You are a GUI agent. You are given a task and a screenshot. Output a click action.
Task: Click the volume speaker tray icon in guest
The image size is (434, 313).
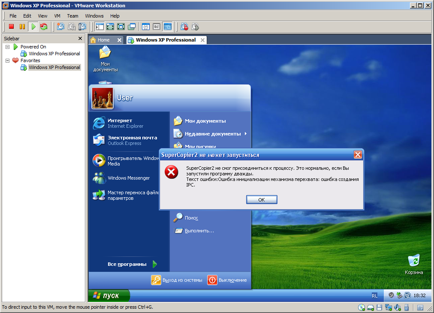tap(391, 295)
